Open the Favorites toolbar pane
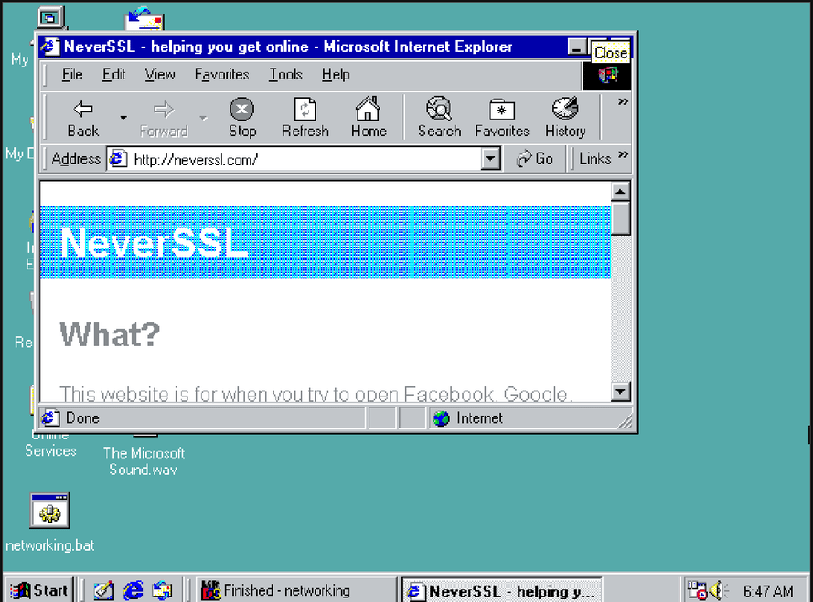 coord(502,119)
